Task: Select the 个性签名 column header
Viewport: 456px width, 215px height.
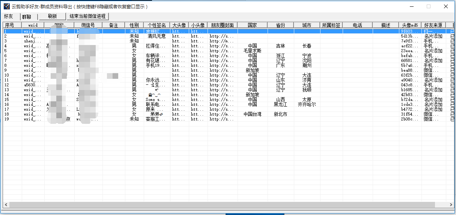Action: pos(157,25)
